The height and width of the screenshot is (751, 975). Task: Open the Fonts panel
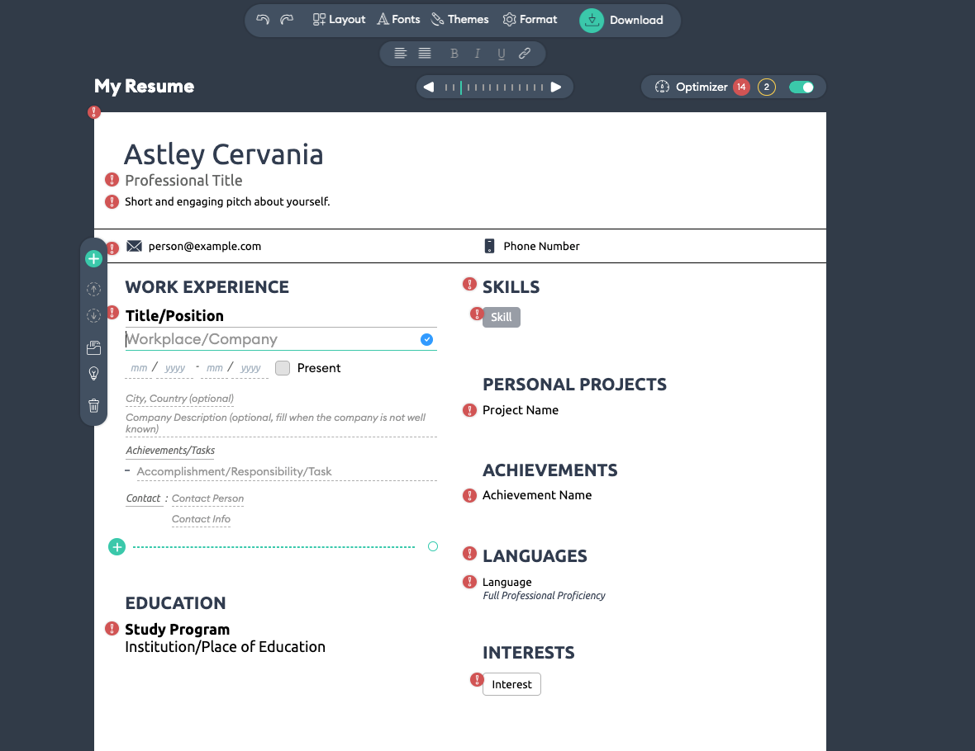pos(398,19)
